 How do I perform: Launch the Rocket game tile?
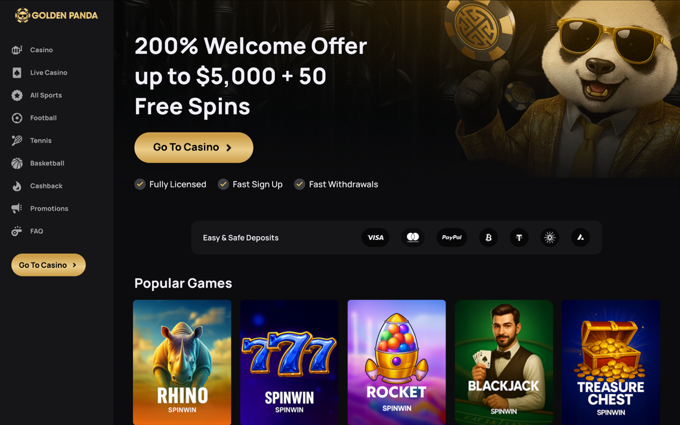397,362
